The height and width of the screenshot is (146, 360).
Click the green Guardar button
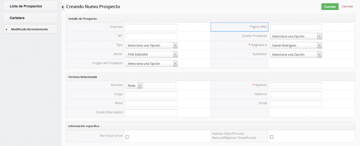[x=329, y=7]
